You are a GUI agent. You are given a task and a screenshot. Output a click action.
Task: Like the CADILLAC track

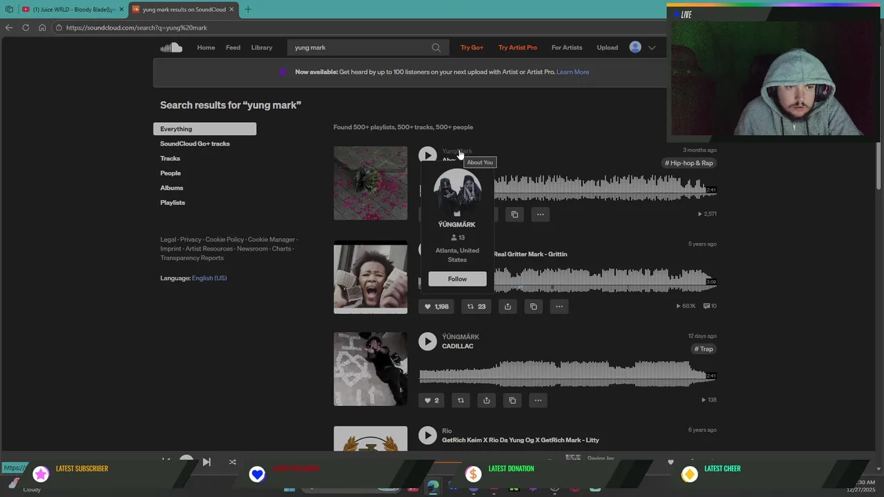pyautogui.click(x=432, y=400)
